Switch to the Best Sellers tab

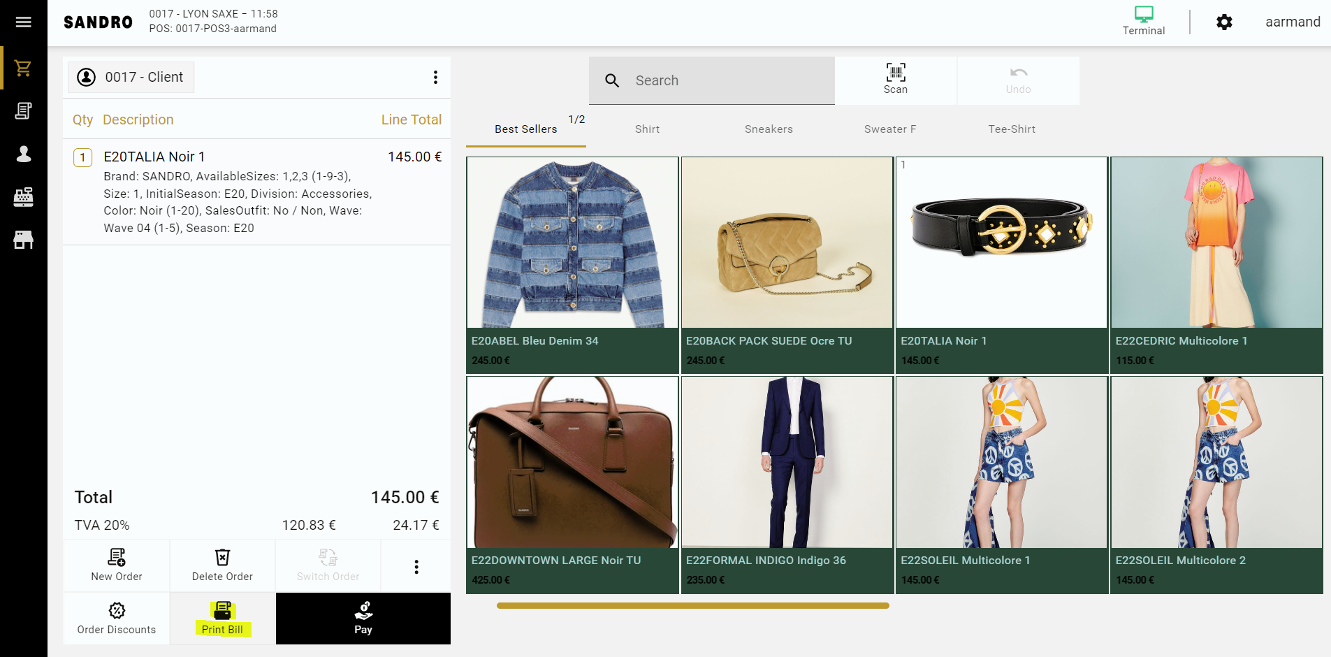pyautogui.click(x=525, y=129)
